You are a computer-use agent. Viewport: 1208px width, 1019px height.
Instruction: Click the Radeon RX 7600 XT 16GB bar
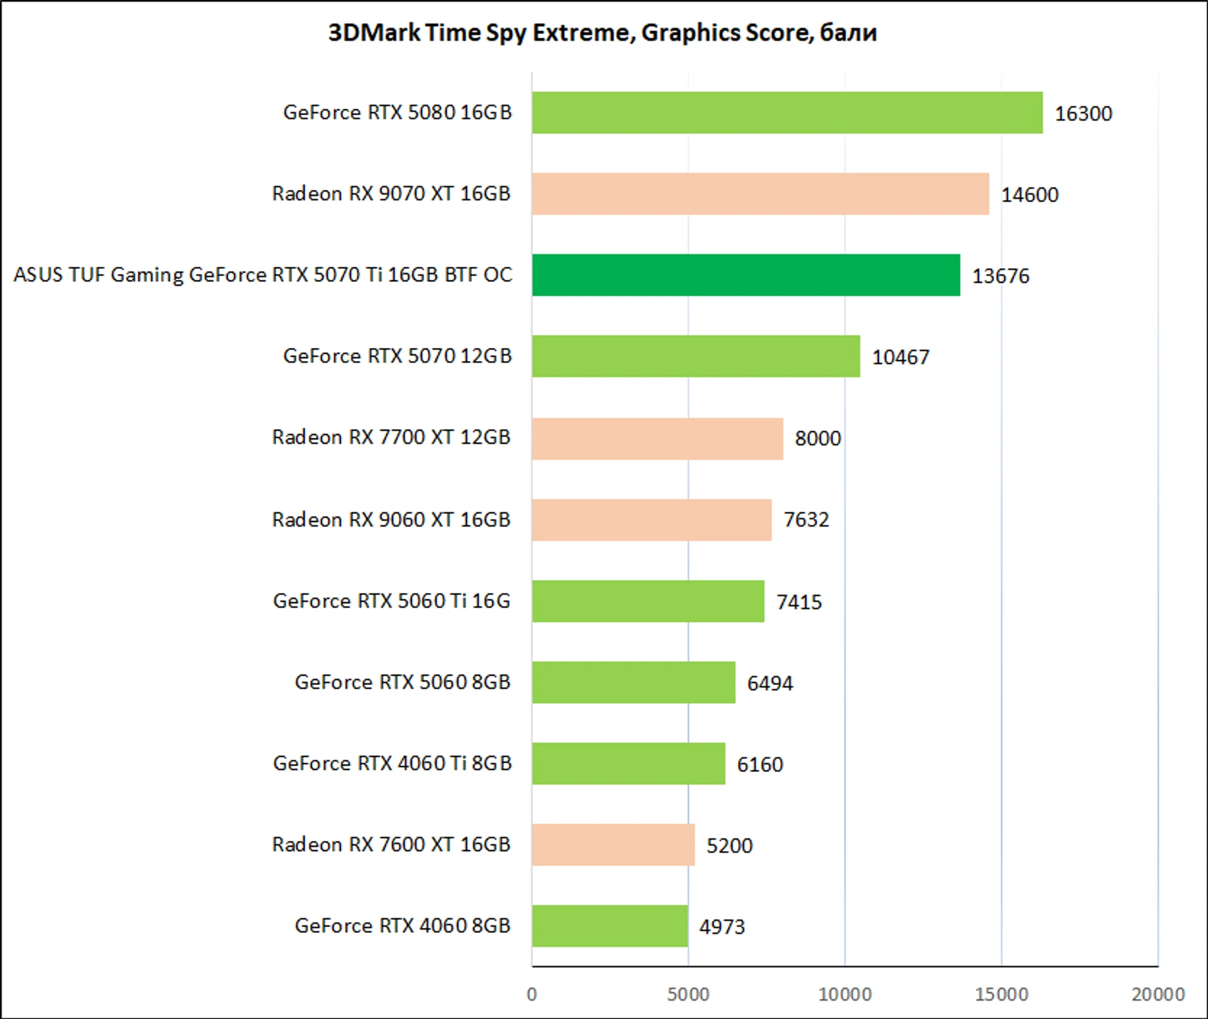tap(613, 844)
